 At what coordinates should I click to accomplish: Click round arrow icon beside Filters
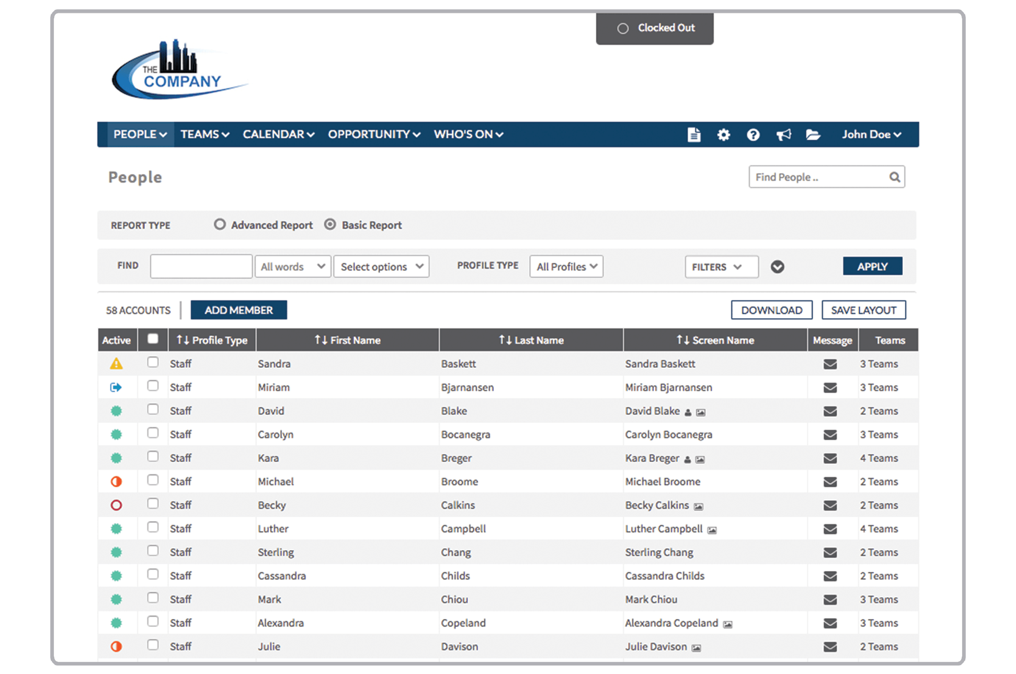777,267
